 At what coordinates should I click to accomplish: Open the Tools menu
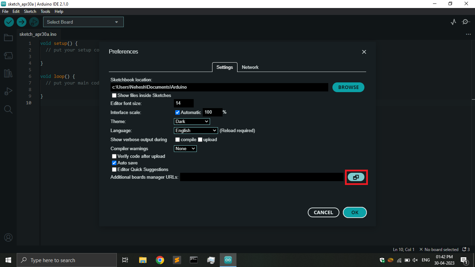(45, 11)
